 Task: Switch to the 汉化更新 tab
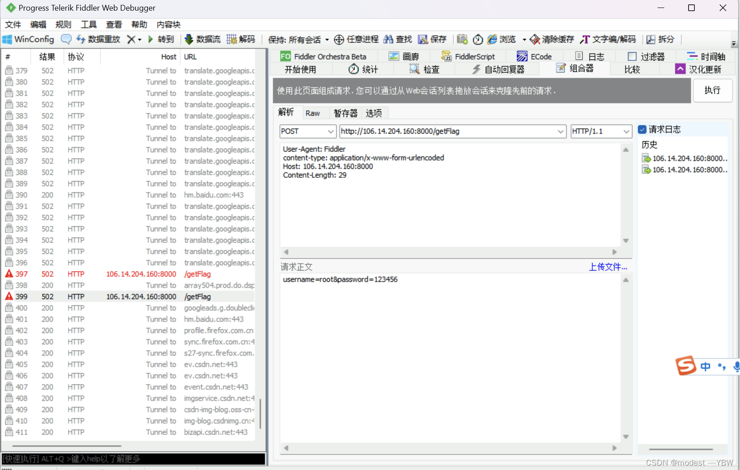(x=698, y=69)
